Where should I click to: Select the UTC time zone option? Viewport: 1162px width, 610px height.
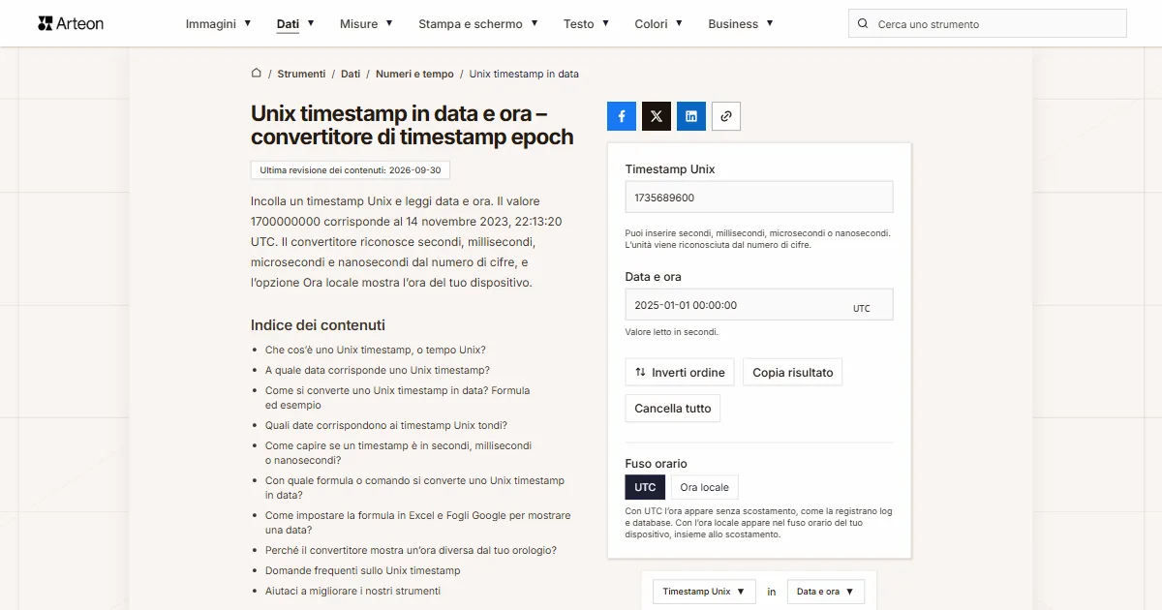click(645, 487)
